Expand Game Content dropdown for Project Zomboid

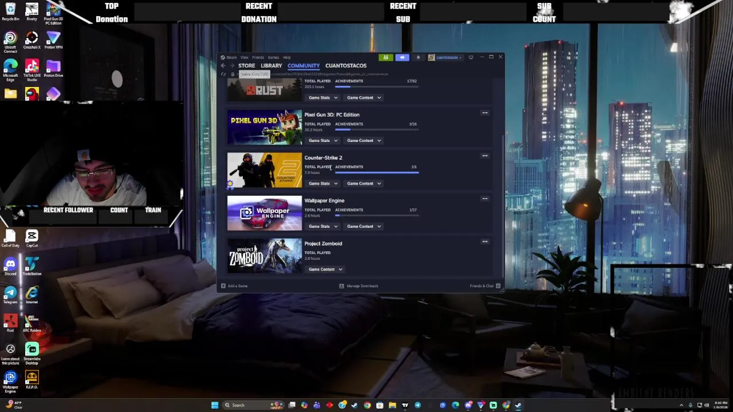[x=325, y=269]
